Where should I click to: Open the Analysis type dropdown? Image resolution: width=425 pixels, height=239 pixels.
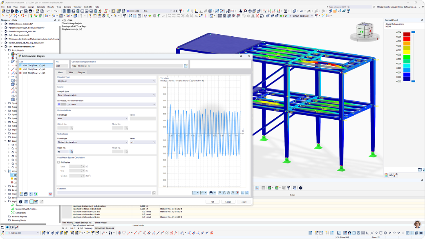106,95
